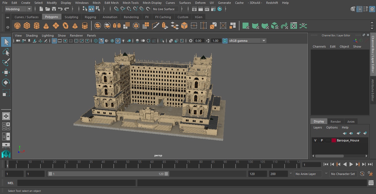Create a polygon pyramid from the shelf
Screen dimensions: 376x194
pyautogui.click(x=75, y=26)
